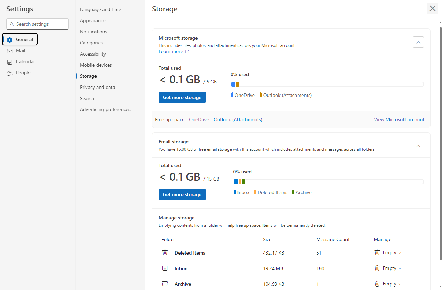The width and height of the screenshot is (443, 290).
Task: Click the Calendar icon in sidebar
Action: pos(10,62)
